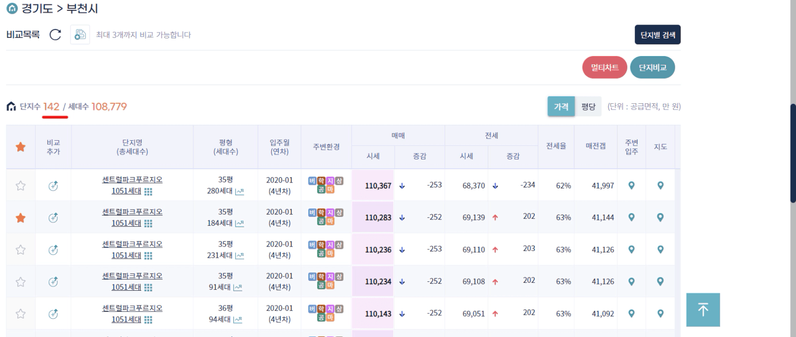Viewport: 796px width, 337px height.
Task: Open price chart icon beside 94세대
Action: tap(238, 320)
